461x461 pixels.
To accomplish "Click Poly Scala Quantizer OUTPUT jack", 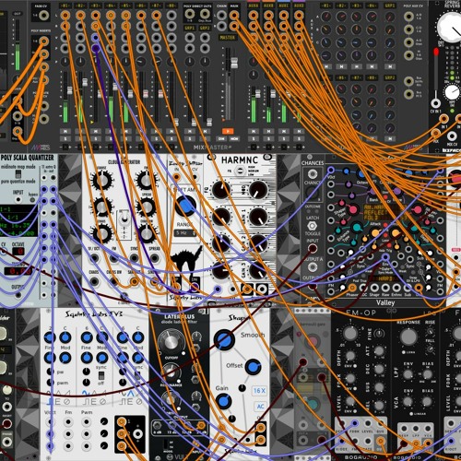I will 18,295.
